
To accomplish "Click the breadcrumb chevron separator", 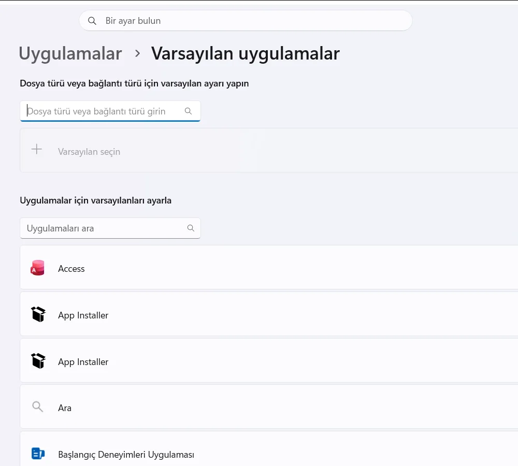I will [137, 53].
